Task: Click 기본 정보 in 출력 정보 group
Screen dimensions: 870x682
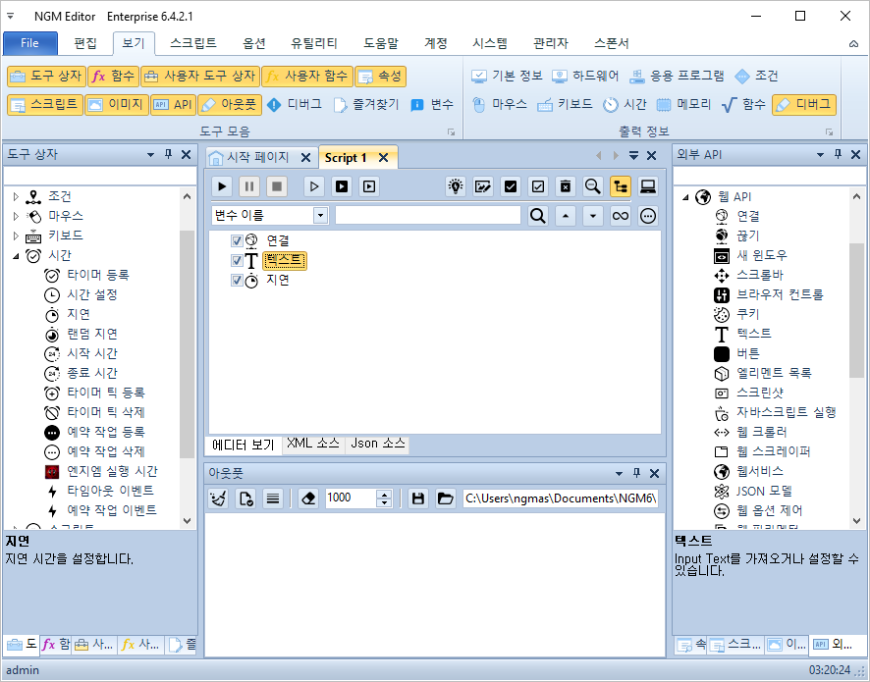Action: (507, 76)
